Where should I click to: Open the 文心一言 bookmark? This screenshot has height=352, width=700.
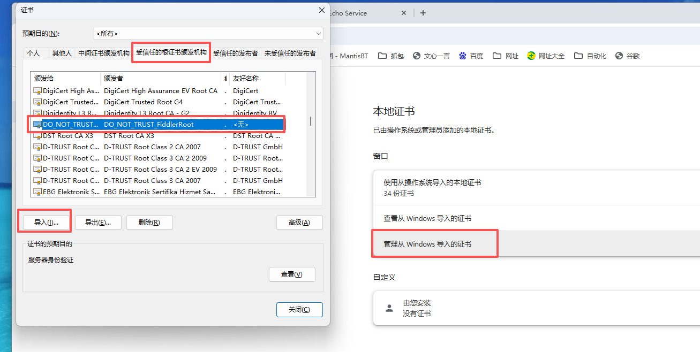(x=431, y=56)
